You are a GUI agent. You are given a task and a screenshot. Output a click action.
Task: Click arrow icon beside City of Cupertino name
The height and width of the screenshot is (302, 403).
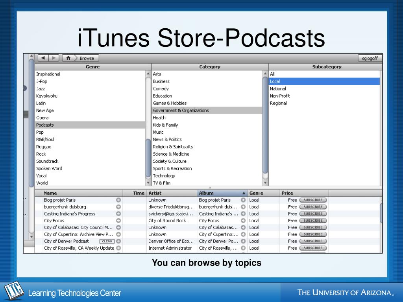[118, 234]
